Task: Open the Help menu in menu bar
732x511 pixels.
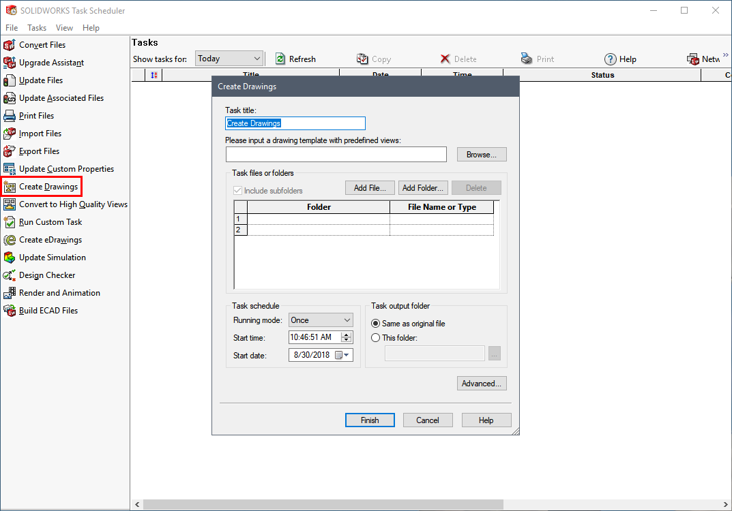Action: pos(91,28)
